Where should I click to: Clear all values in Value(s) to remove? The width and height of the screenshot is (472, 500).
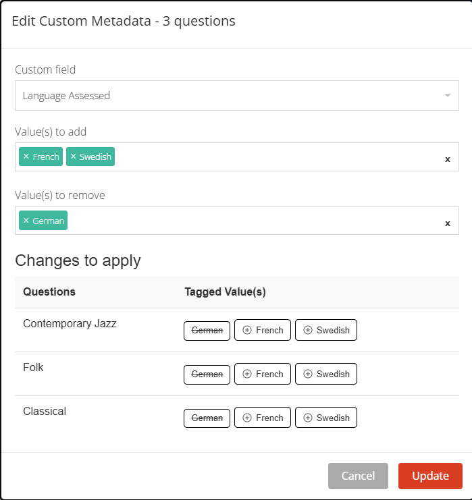pyautogui.click(x=447, y=223)
